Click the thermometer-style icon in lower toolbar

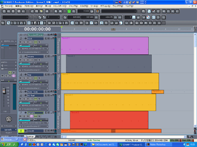click(121, 23)
